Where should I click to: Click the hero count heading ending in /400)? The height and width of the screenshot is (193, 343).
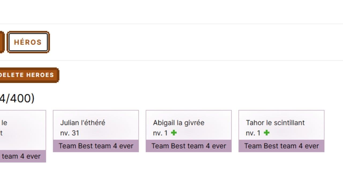(17, 98)
